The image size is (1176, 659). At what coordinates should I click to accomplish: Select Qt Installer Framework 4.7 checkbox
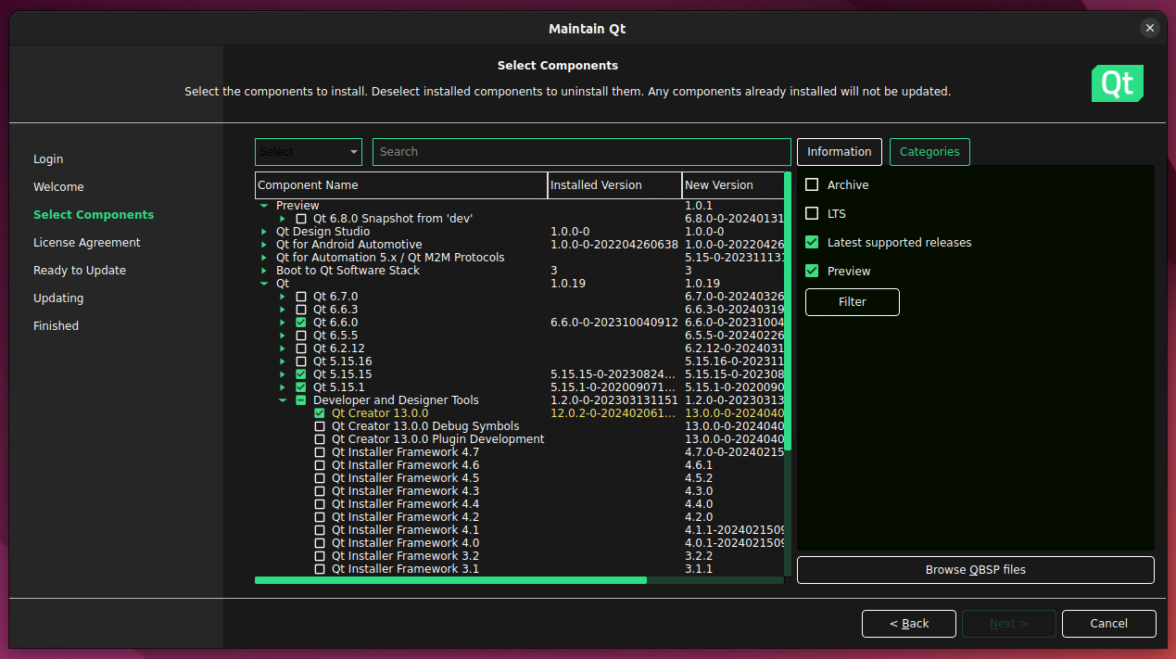coord(320,452)
